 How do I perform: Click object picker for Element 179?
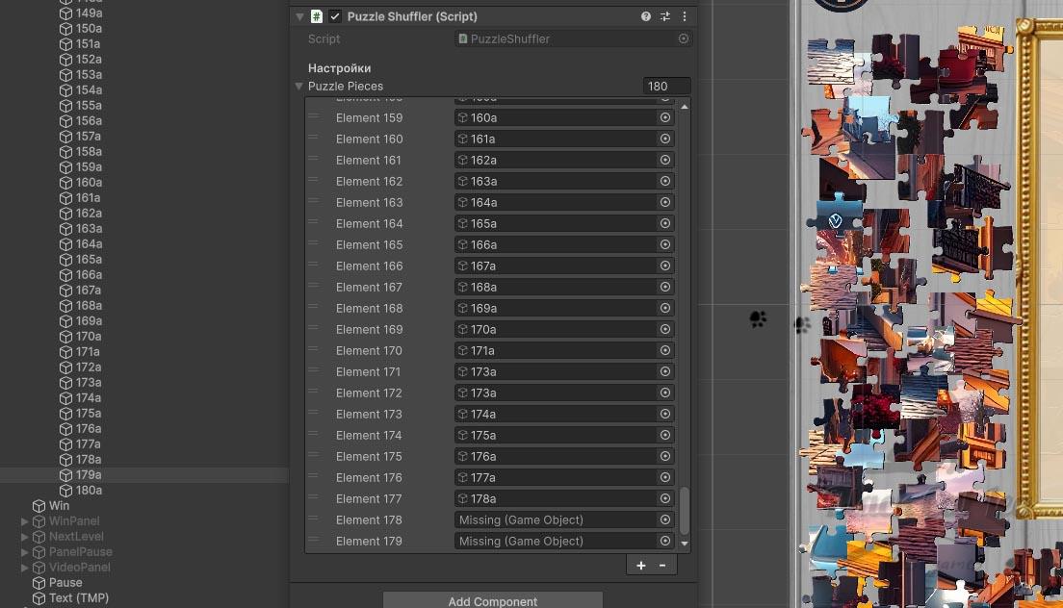tap(665, 541)
